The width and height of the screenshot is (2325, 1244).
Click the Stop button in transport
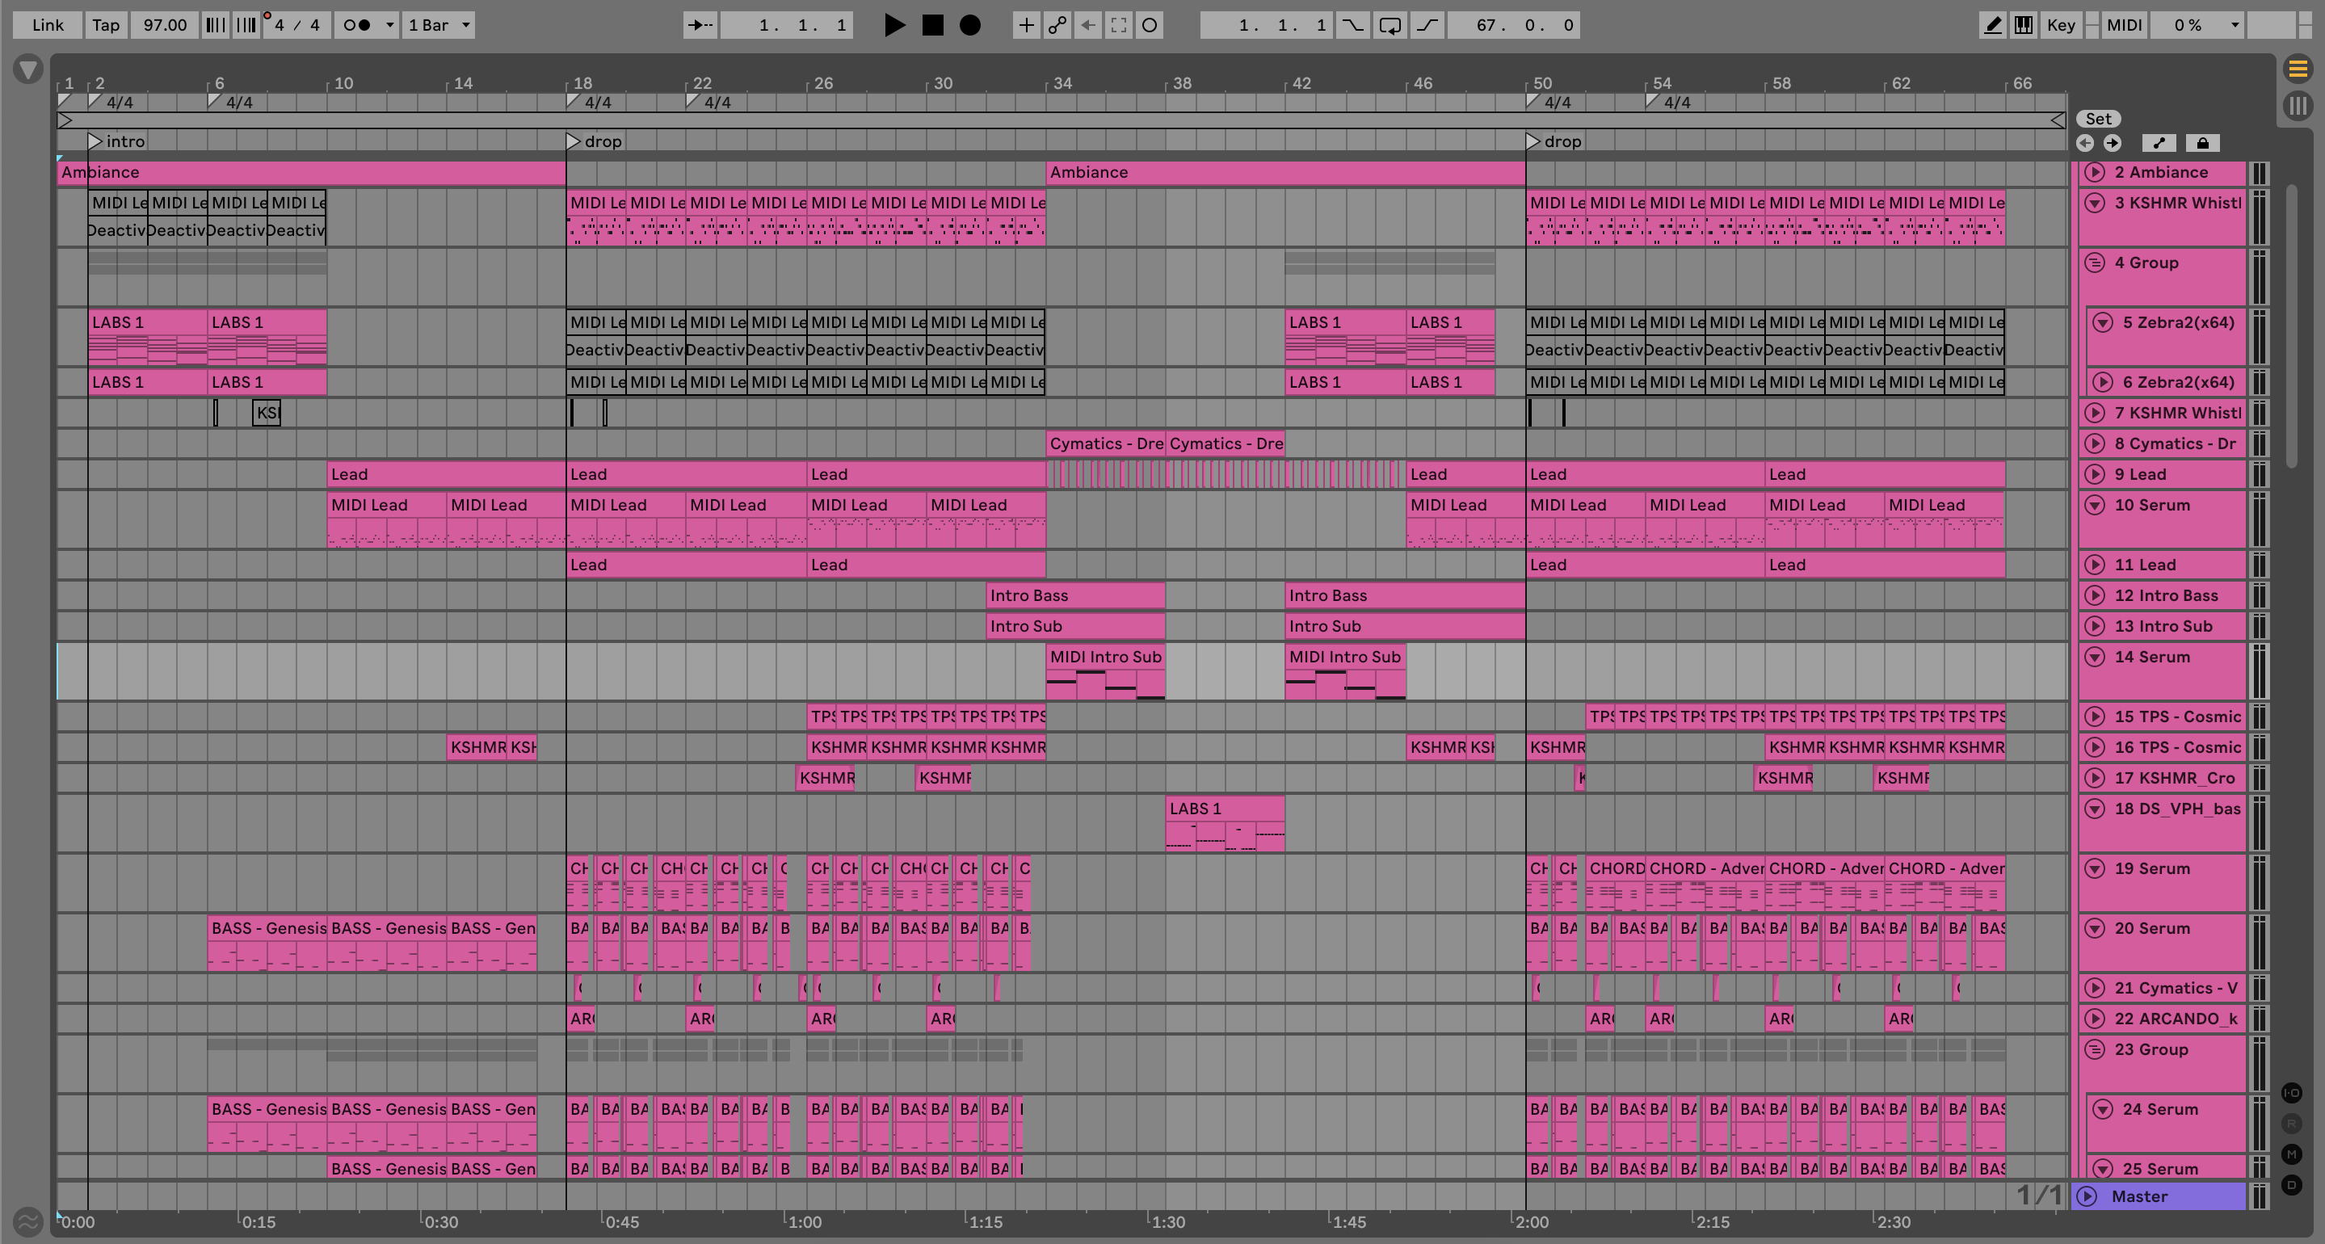(x=932, y=25)
